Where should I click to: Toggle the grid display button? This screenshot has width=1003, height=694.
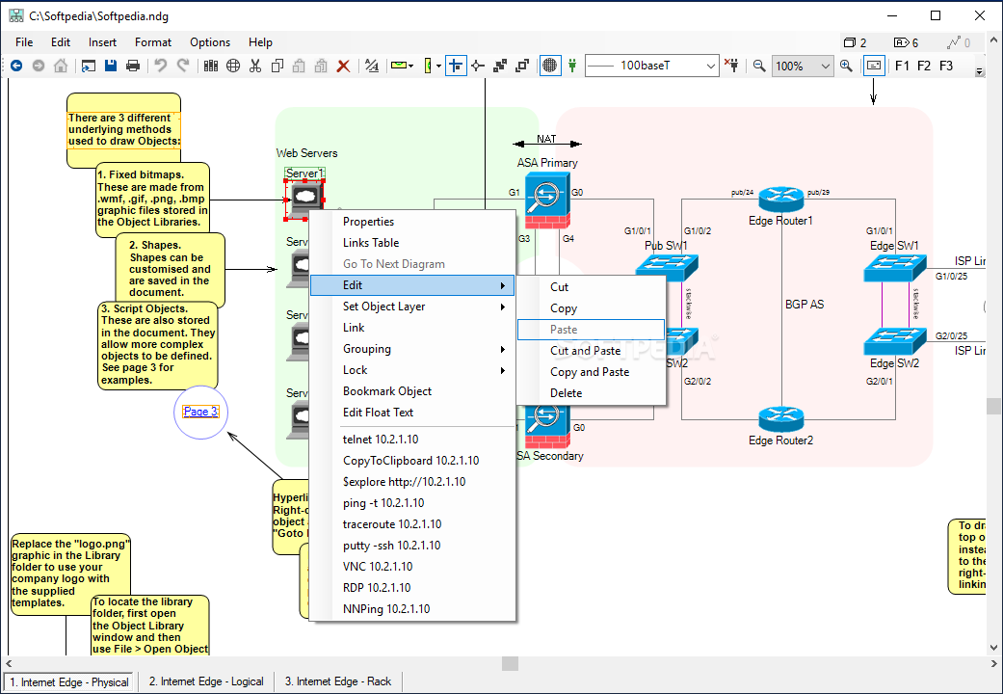549,66
